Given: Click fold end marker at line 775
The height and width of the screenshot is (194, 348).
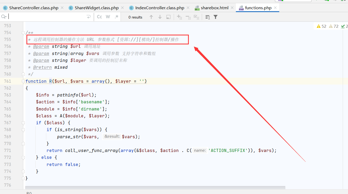Looking at the screenshot, I should (23, 178).
